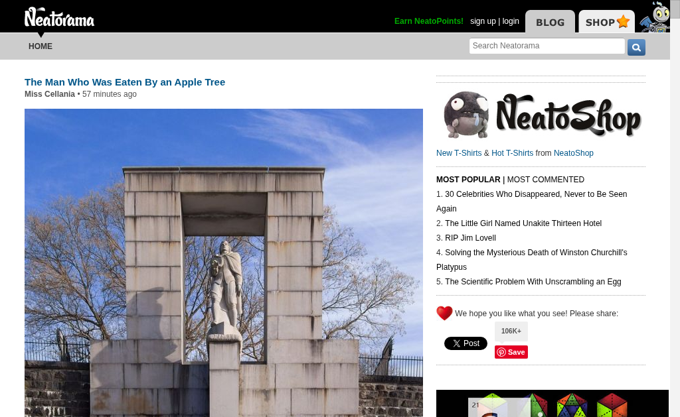
Task: Click Earn NeatoPoints! link
Action: click(428, 21)
